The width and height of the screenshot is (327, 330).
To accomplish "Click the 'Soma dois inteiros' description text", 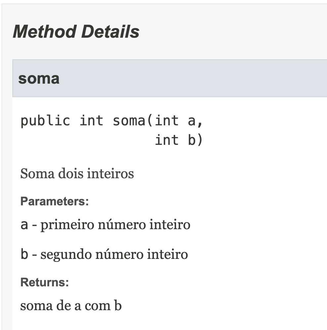I will (x=77, y=174).
